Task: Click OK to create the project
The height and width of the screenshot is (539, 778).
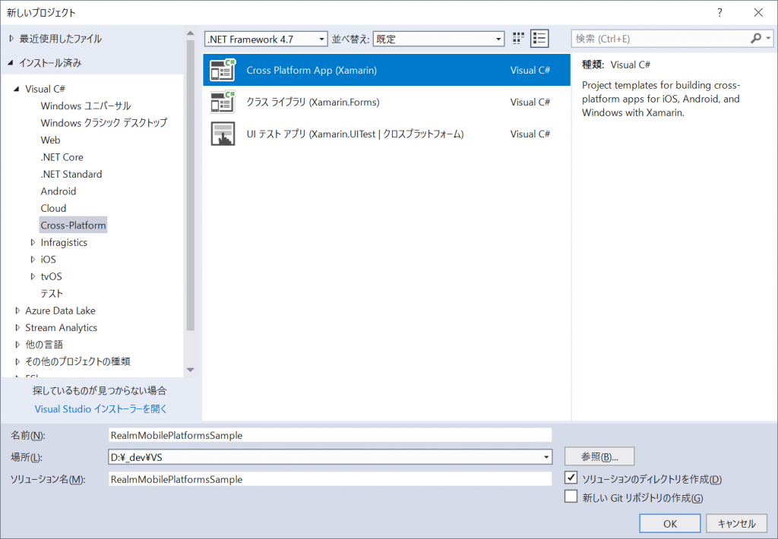Action: click(x=670, y=523)
